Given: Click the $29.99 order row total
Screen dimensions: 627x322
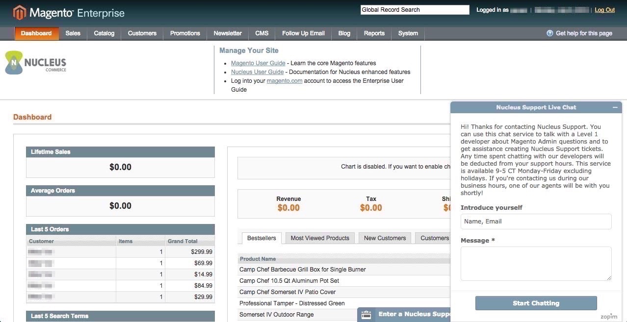Looking at the screenshot, I should 203,297.
